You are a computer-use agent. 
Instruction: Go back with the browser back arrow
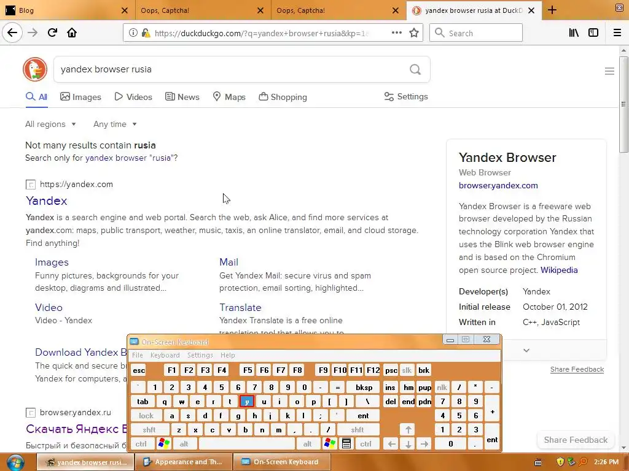click(12, 33)
